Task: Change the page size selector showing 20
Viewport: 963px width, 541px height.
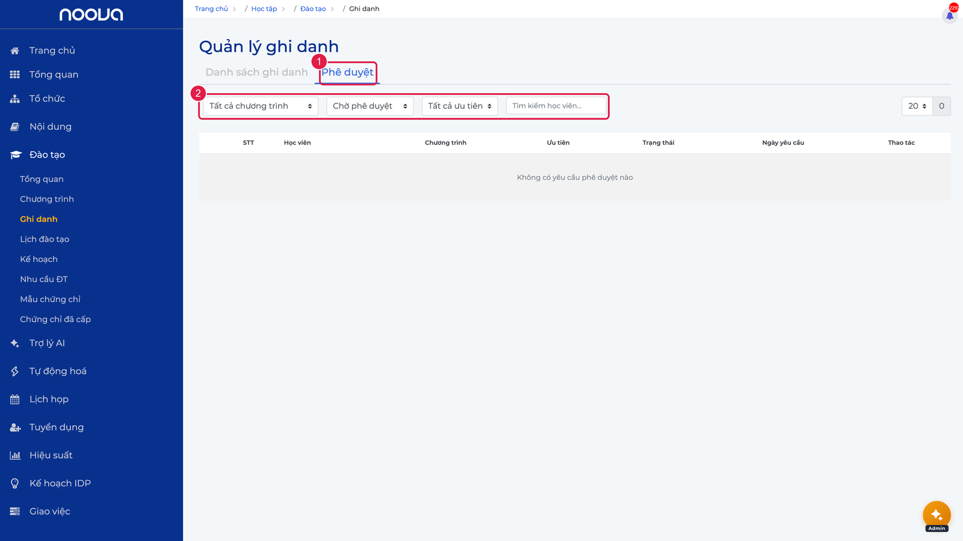Action: [x=917, y=106]
